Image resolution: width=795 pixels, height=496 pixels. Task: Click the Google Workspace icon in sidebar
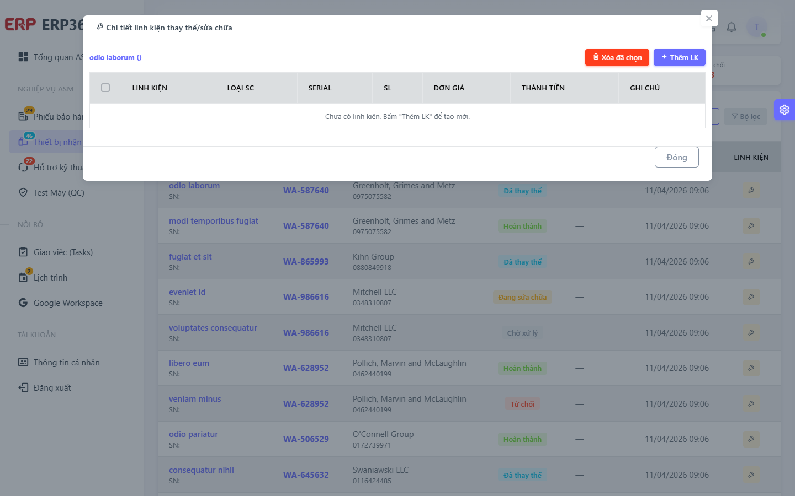click(23, 303)
